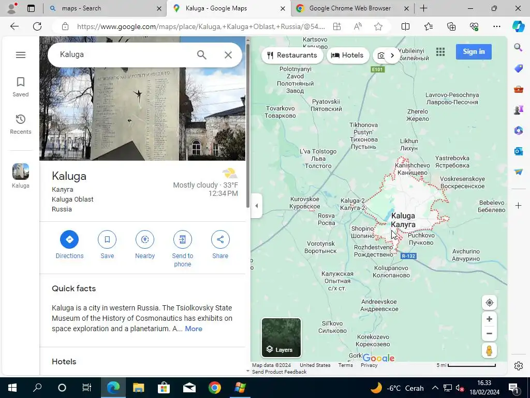View site information lock icon
The image size is (530, 398).
(x=65, y=26)
